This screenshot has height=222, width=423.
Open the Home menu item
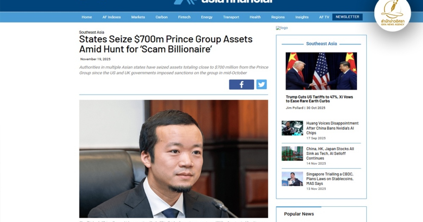[x=87, y=17]
